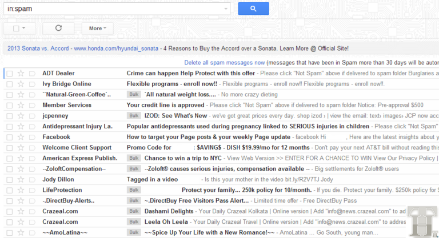Click importance marker on LifeProtection row
439x238 pixels.
click(x=32, y=191)
